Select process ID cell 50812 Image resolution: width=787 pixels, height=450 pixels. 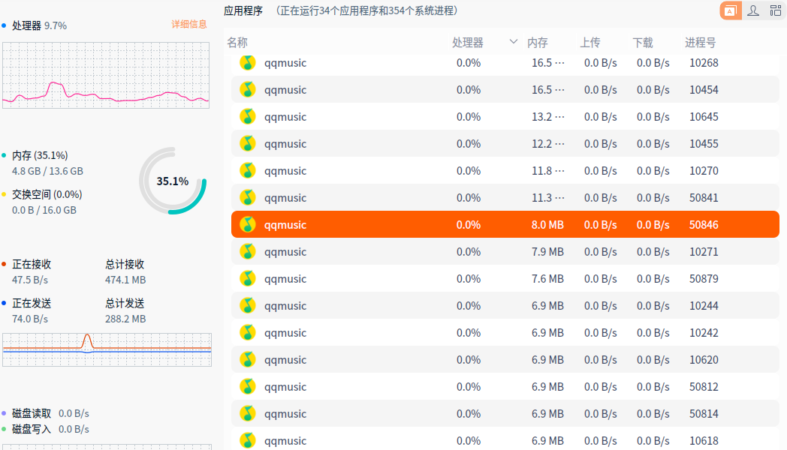click(x=704, y=387)
